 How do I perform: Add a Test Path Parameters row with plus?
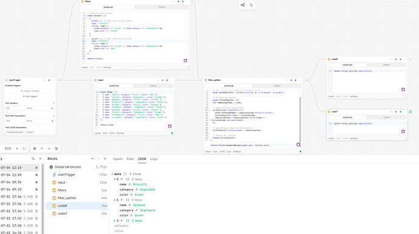[x=53, y=116]
